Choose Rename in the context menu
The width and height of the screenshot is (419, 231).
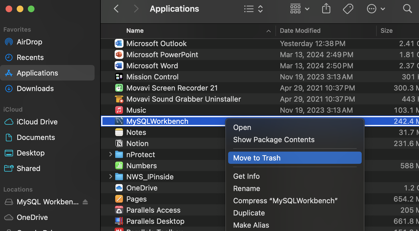click(295, 189)
